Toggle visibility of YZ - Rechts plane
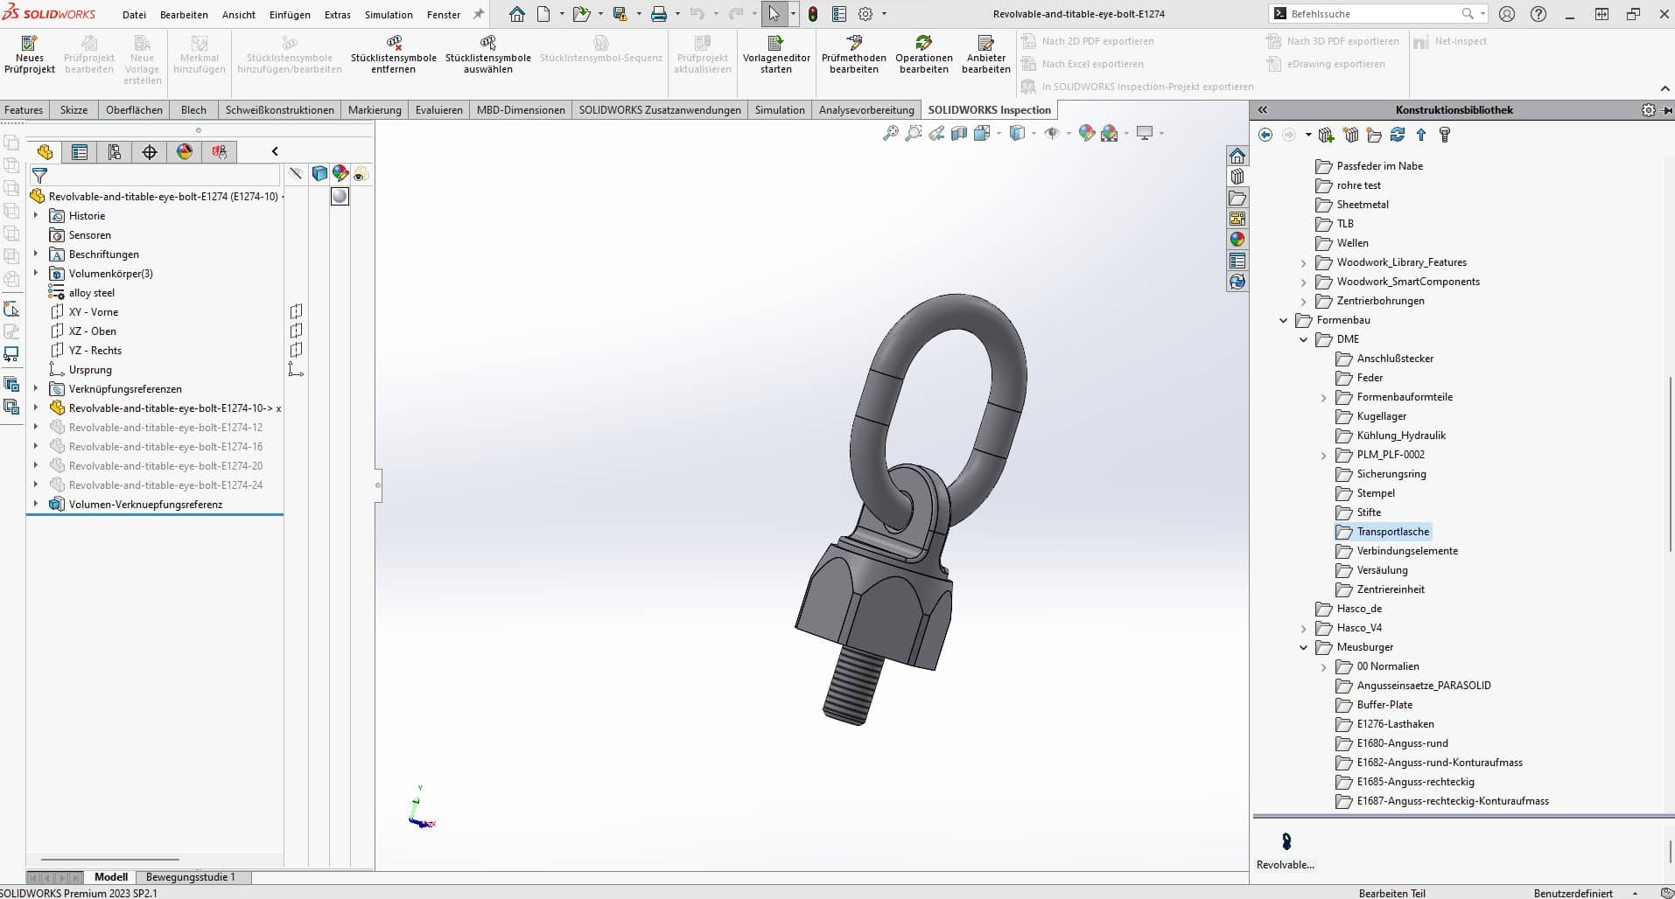 click(297, 350)
